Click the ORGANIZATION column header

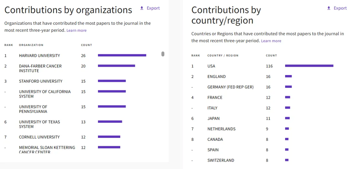31,45
